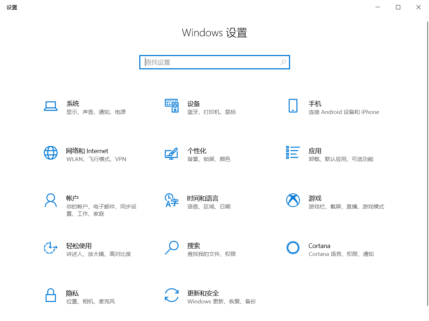Select the 网络和 Internet globe icon
Screen dimensions: 429x321
(x=51, y=153)
